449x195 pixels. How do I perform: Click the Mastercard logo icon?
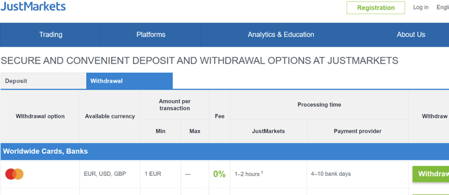(x=14, y=174)
